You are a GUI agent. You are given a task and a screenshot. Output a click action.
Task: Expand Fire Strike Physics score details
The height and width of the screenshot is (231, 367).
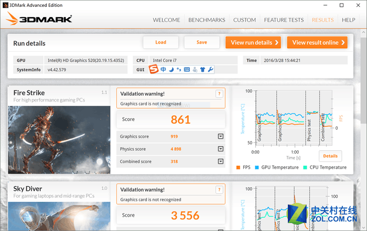pos(220,149)
